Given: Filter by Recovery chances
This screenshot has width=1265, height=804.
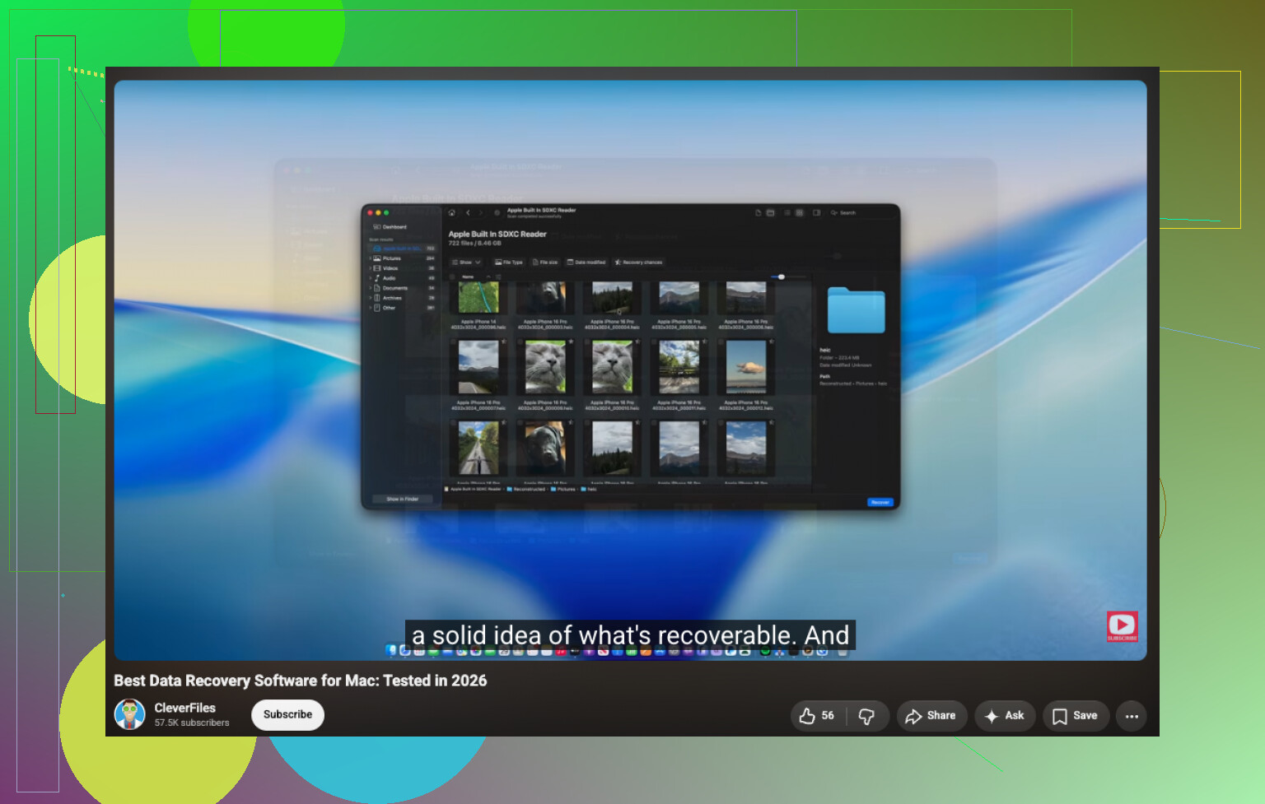Looking at the screenshot, I should (638, 262).
